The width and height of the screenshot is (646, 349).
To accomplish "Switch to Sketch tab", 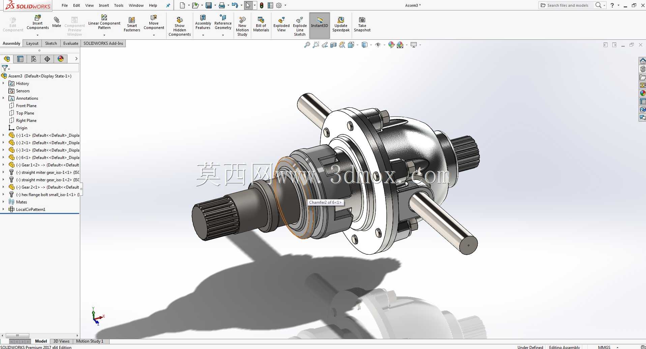I will coord(51,43).
